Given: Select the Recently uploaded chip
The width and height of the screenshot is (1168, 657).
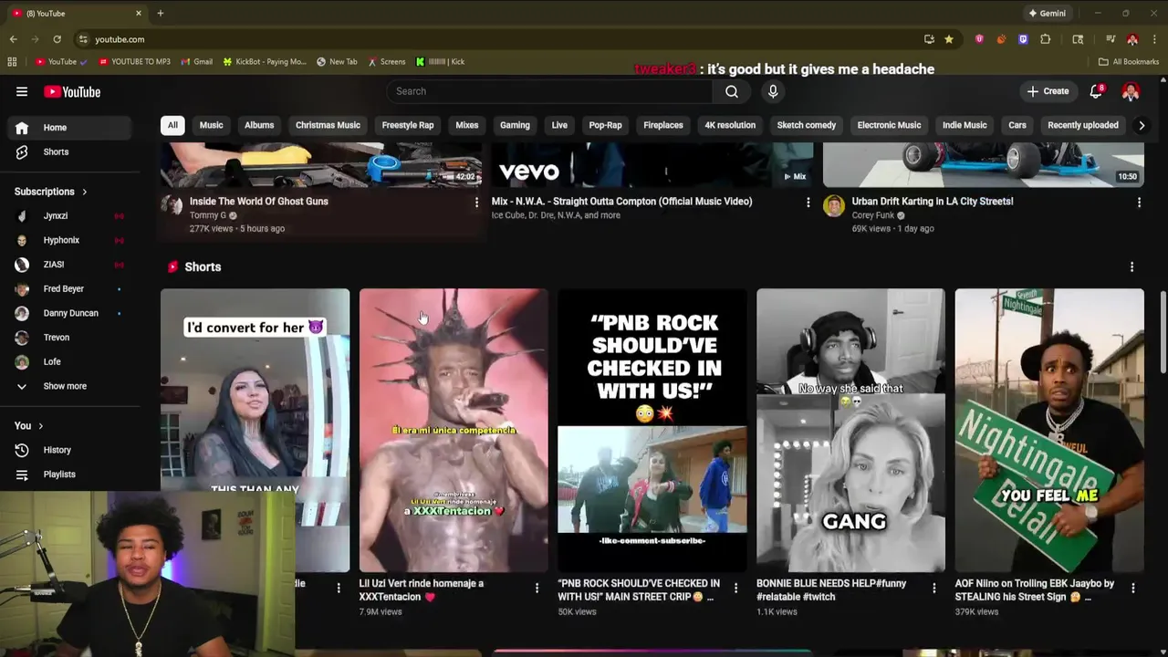Looking at the screenshot, I should pyautogui.click(x=1083, y=125).
